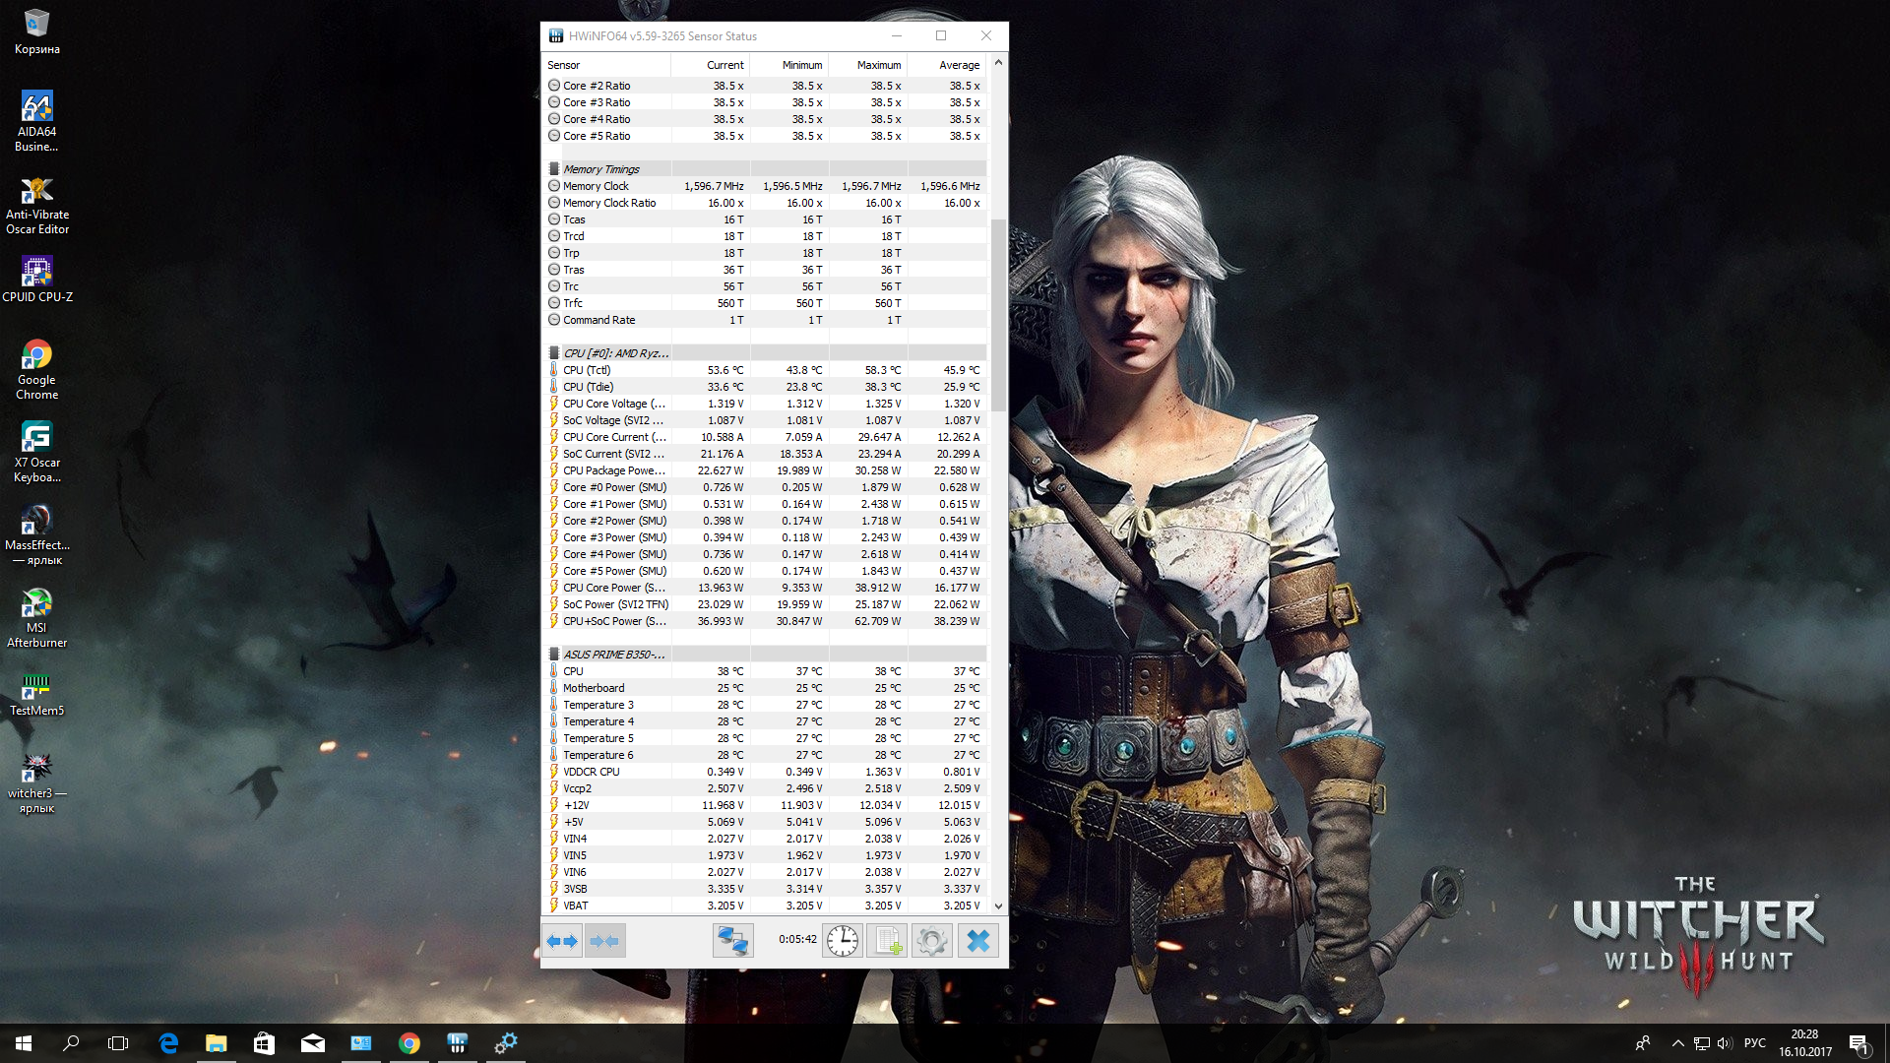The image size is (1890, 1063).
Task: Click the Current column header
Action: 724,65
